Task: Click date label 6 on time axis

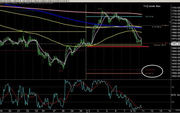Action: 116,111
